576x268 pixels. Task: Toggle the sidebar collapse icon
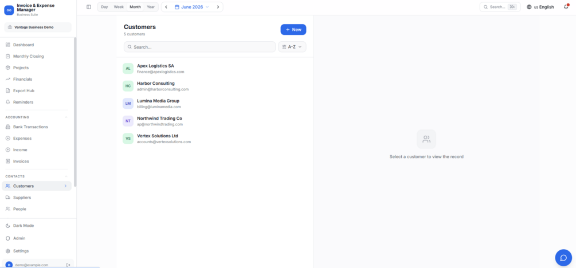[88, 7]
